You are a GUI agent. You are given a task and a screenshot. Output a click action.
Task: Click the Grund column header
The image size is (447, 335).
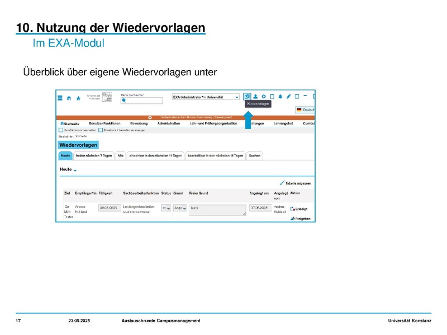(178, 193)
